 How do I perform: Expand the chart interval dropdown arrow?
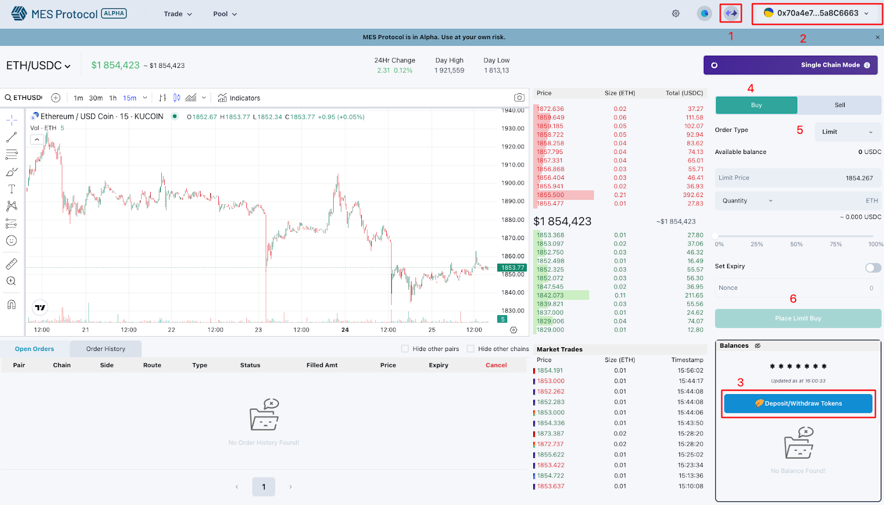pyautogui.click(x=145, y=98)
